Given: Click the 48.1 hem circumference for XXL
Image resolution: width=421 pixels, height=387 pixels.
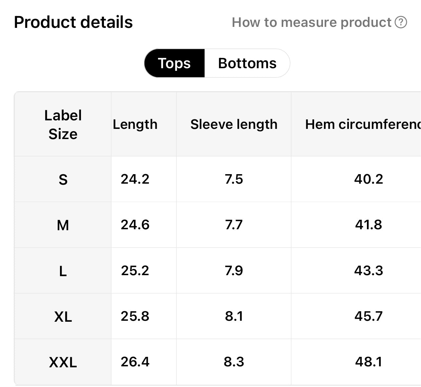Looking at the screenshot, I should point(369,362).
